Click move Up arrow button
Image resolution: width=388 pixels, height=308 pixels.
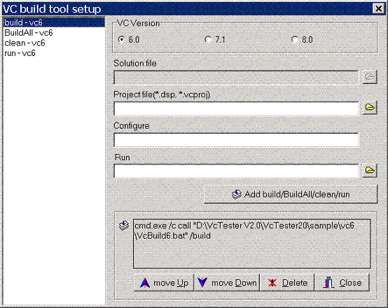164,283
